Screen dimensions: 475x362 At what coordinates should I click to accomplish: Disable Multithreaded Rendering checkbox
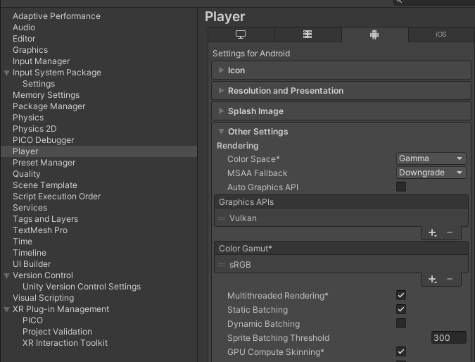(401, 295)
